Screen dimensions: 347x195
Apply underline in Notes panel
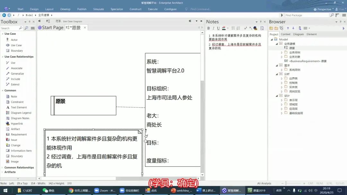point(218,28)
